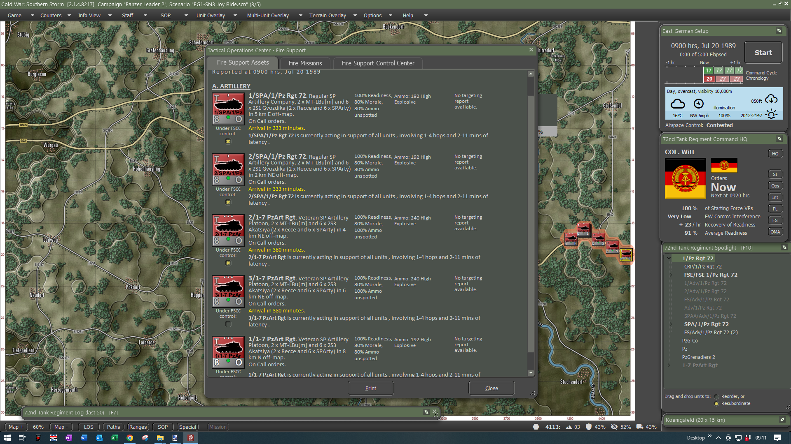Click the cover shield icon in status bar
Image resolution: width=791 pixels, height=444 pixels.
pos(589,427)
